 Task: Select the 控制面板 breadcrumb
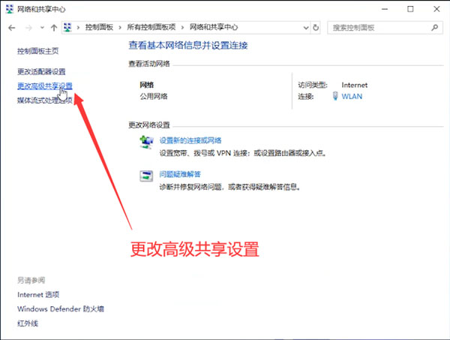point(102,27)
